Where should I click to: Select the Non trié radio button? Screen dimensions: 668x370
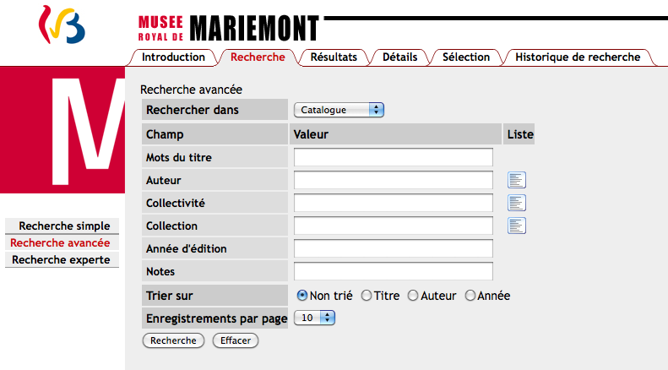point(302,296)
